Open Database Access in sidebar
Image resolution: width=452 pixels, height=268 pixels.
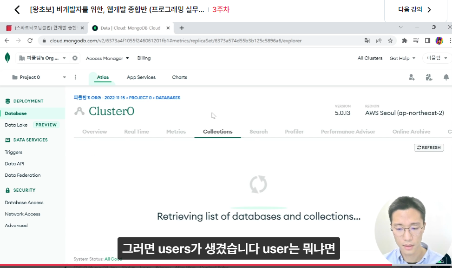[24, 202]
